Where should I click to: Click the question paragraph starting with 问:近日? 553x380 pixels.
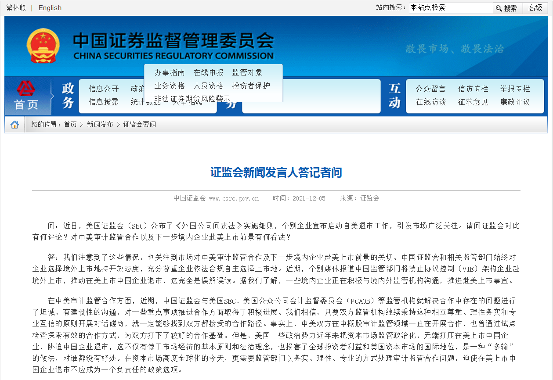point(276,231)
